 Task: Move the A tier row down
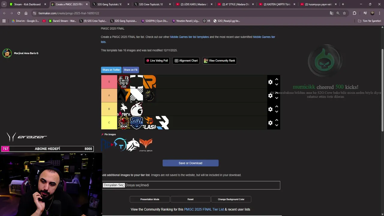click(277, 98)
